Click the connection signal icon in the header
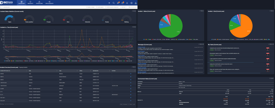Viewport: 275px width, 108px height. 109,3
